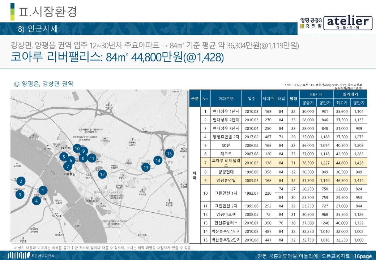Click the 벽산블루밍1단지 cell
This screenshot has height=260, width=376.
point(226,231)
